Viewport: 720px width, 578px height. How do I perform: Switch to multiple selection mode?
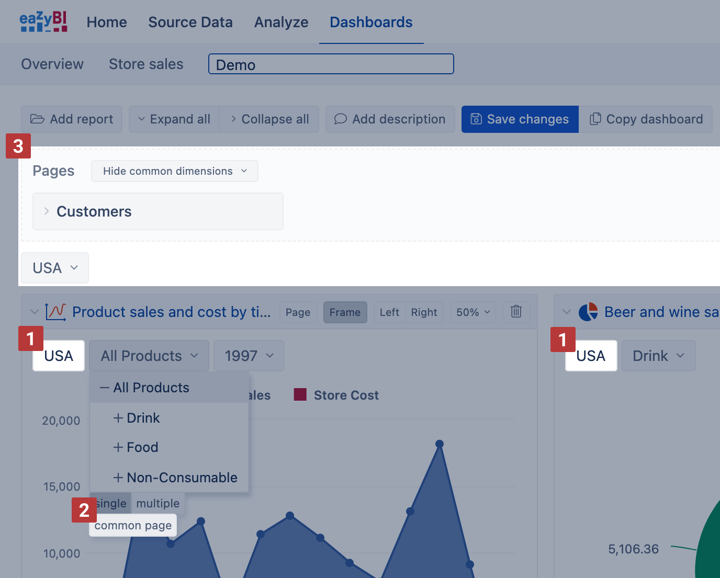(157, 503)
